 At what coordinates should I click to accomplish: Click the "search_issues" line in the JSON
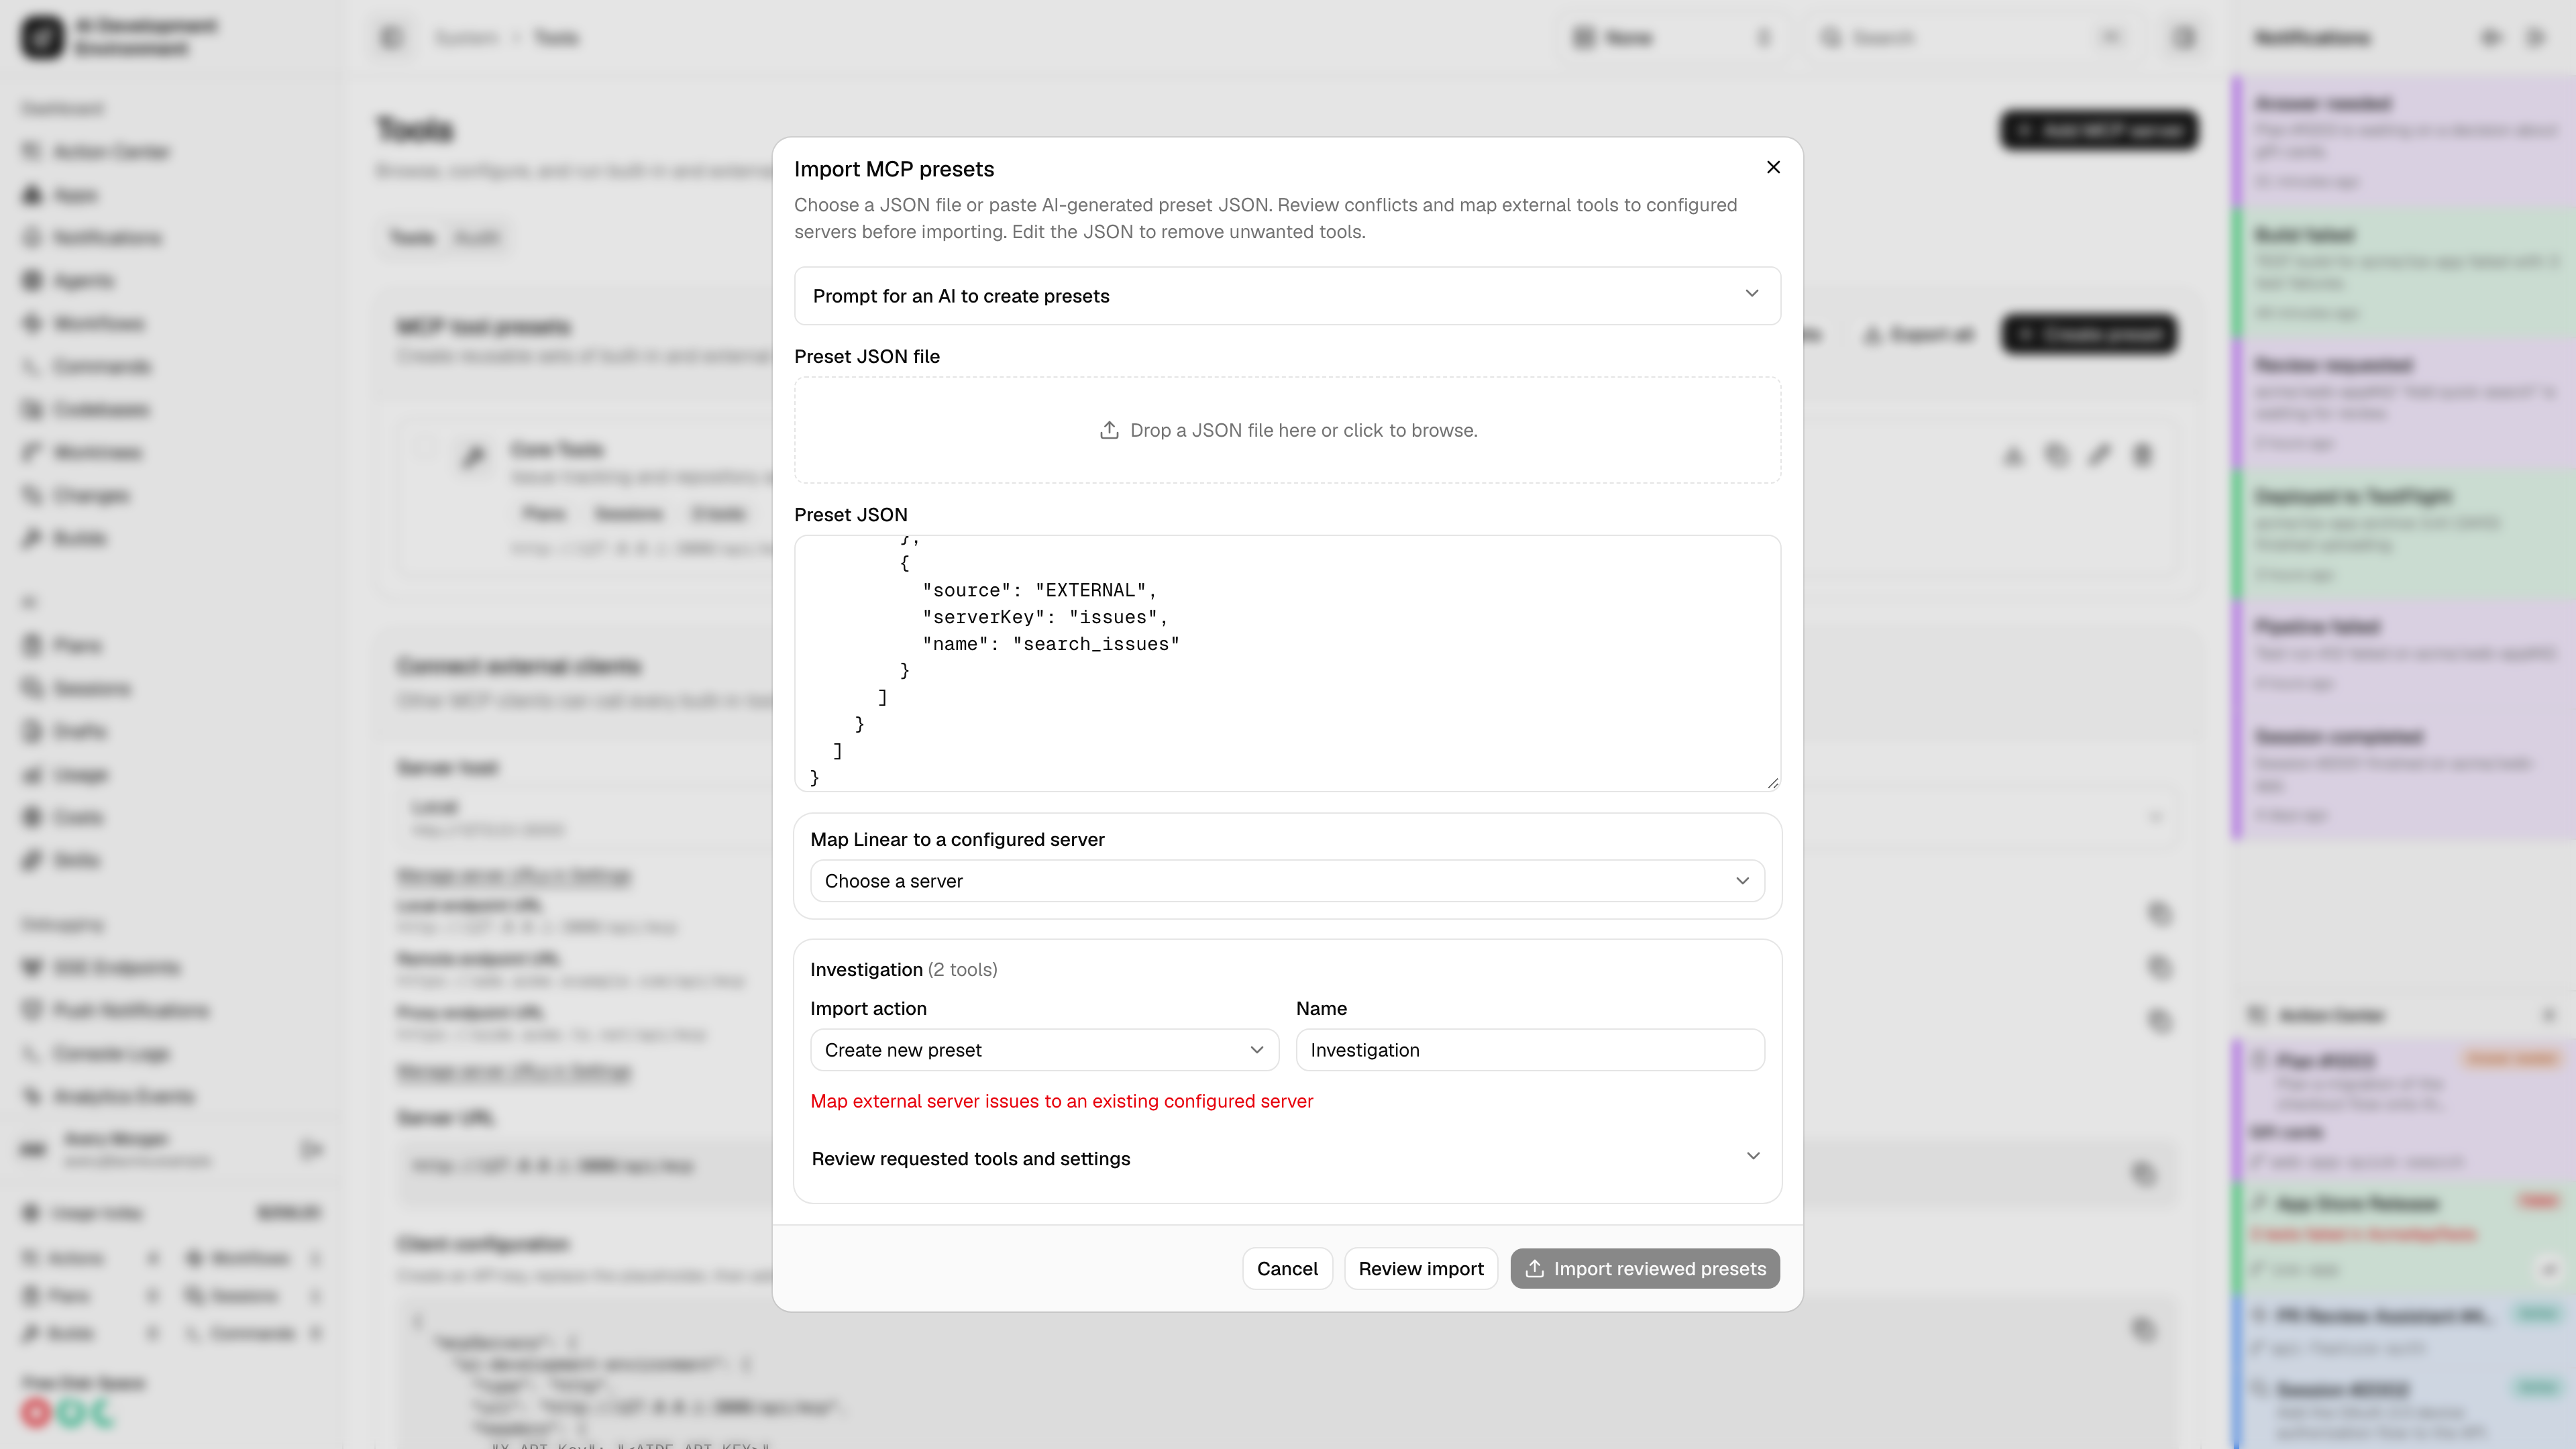point(1051,644)
